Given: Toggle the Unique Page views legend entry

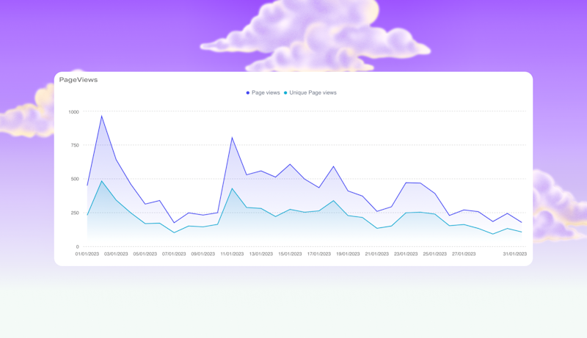Looking at the screenshot, I should [310, 92].
